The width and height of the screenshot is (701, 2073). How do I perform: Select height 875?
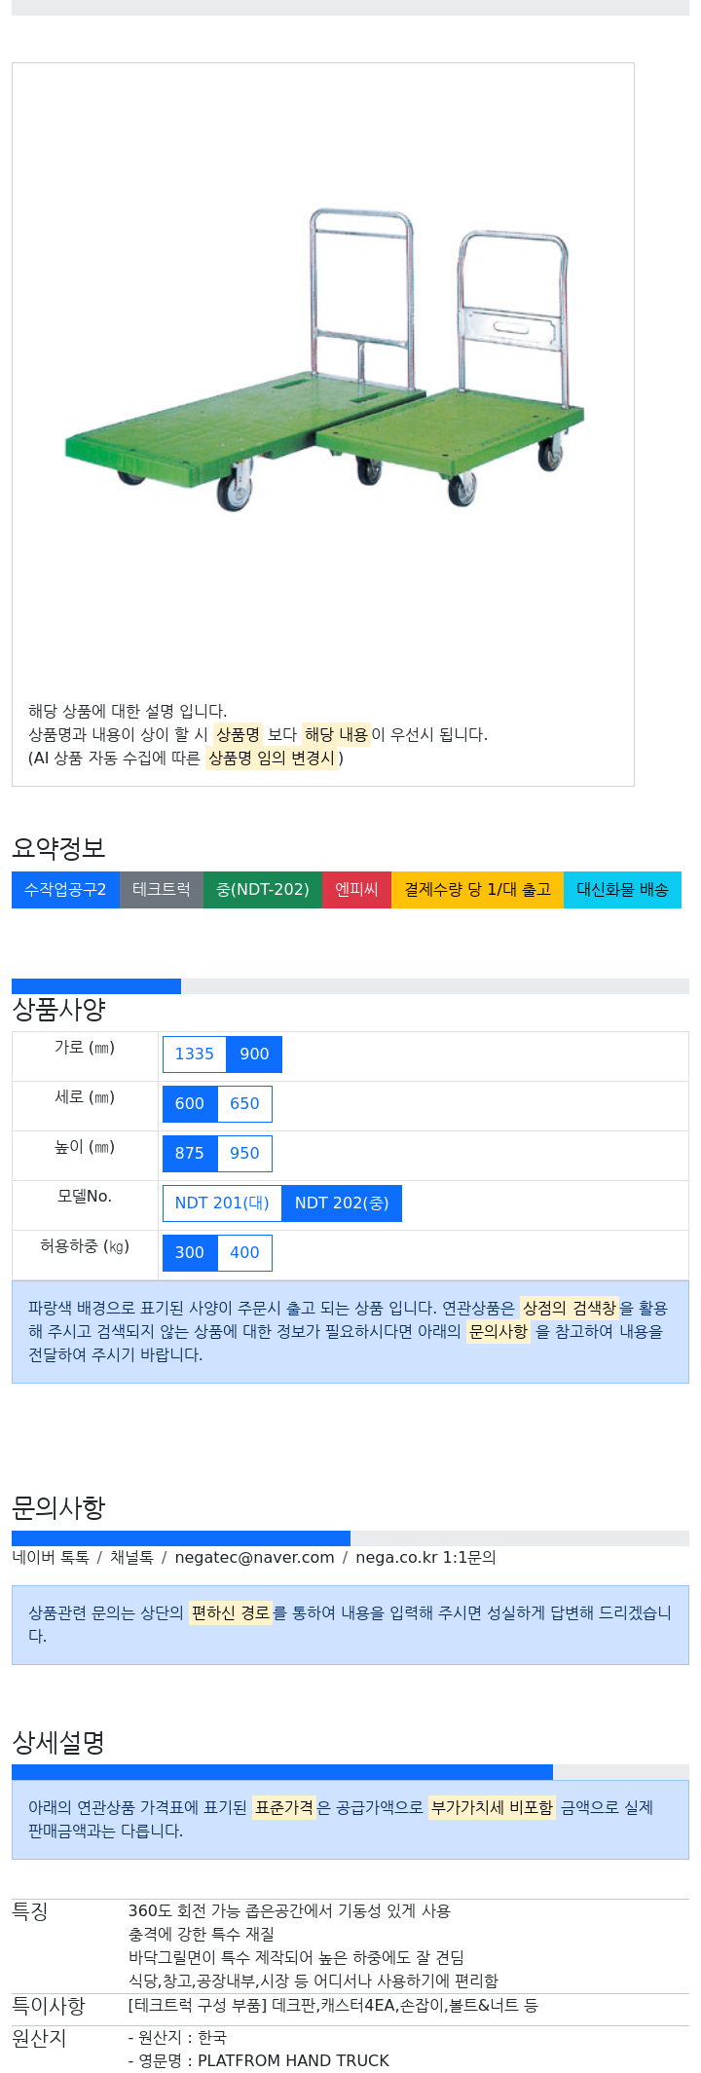(x=190, y=1153)
